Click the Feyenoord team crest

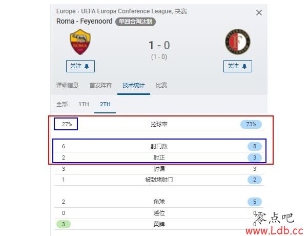point(238,42)
